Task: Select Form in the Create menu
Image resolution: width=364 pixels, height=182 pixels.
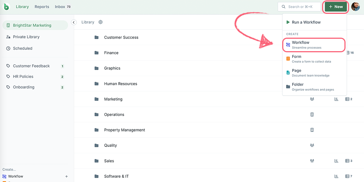Action: click(315, 59)
